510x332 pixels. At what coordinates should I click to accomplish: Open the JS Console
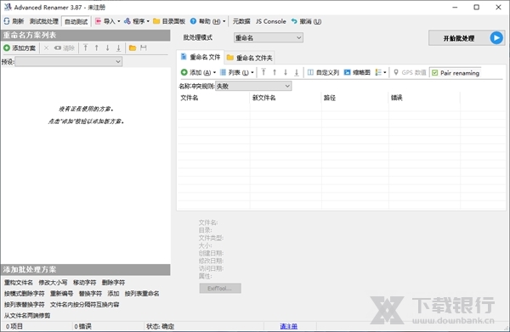(x=270, y=21)
